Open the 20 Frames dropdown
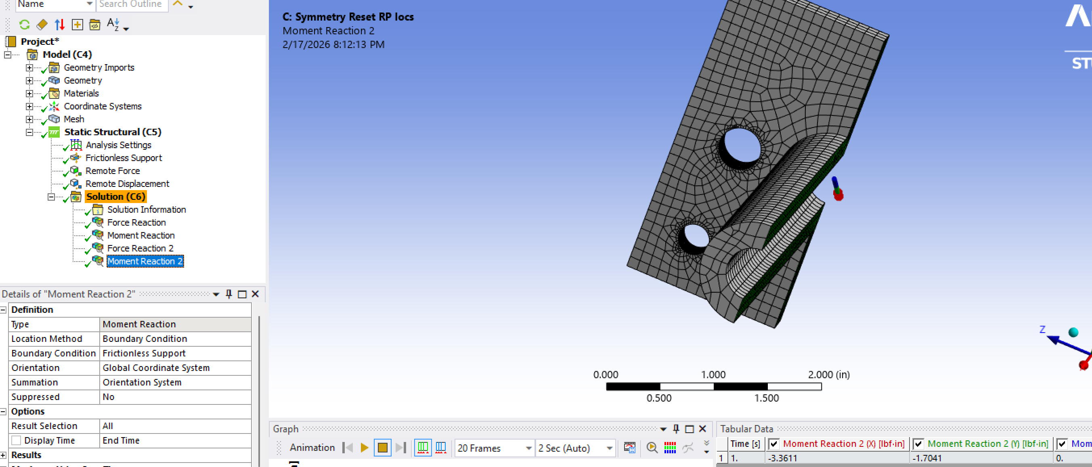The image size is (1092, 467). click(x=528, y=448)
